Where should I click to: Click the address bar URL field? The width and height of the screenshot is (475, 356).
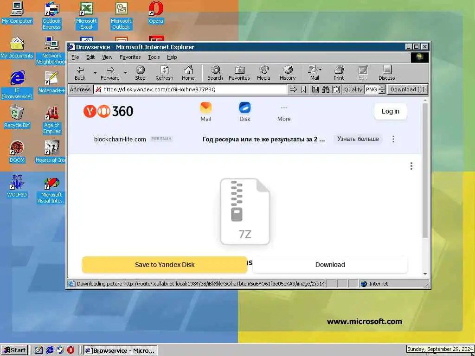tap(190, 89)
